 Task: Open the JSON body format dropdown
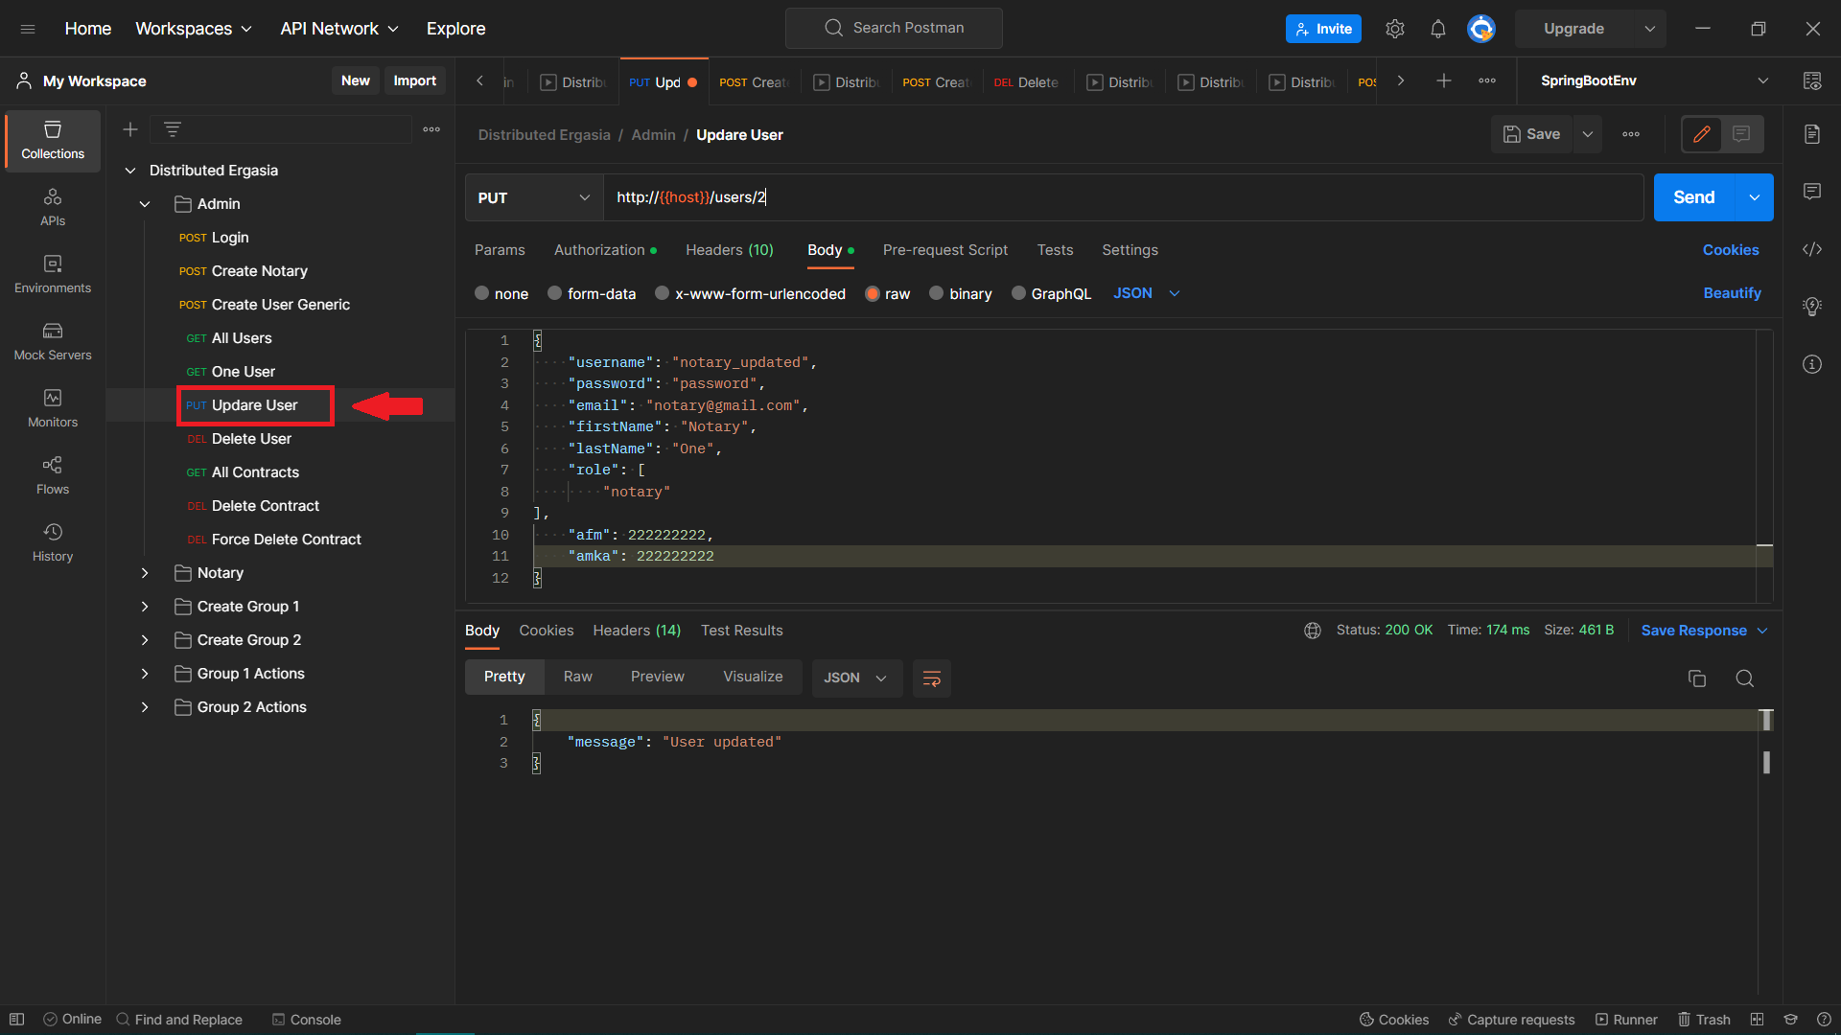tap(1146, 293)
